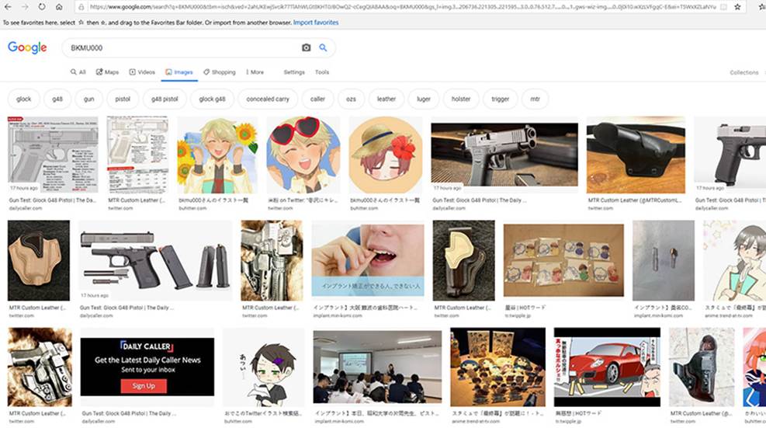Open the pistol on table photo thumbnail
Image resolution: width=766 pixels, height=428 pixels.
coord(504,155)
